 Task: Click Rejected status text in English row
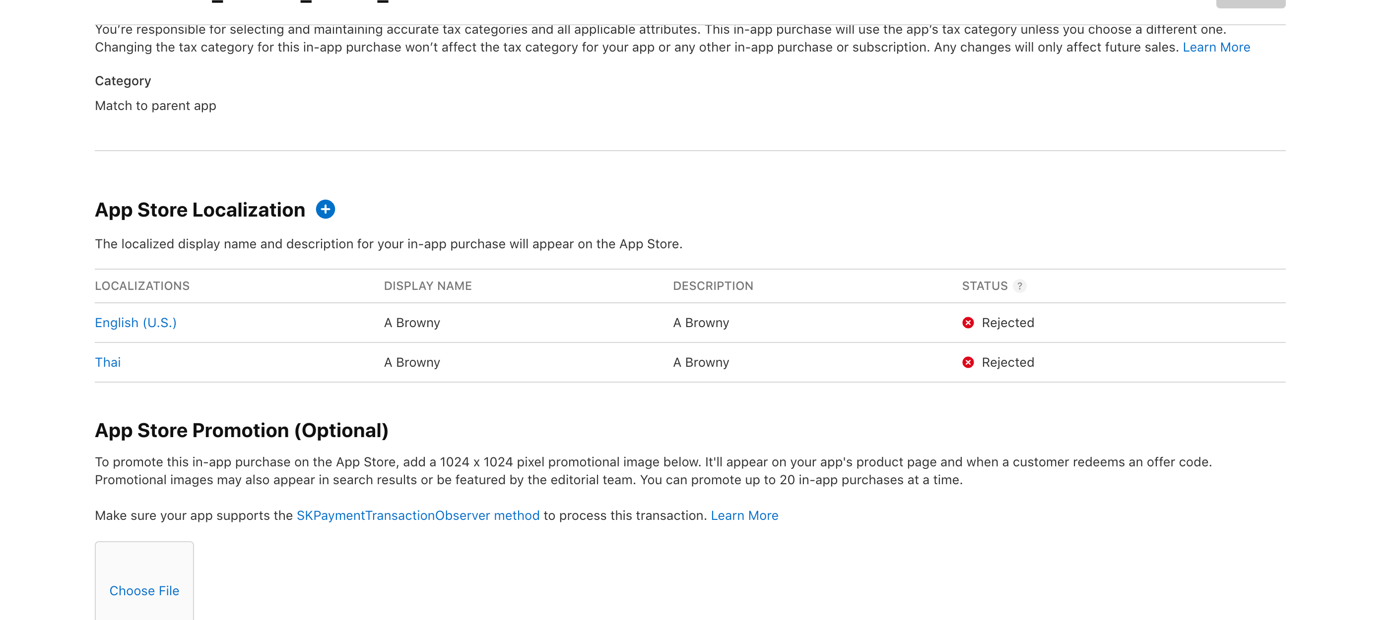[1007, 323]
